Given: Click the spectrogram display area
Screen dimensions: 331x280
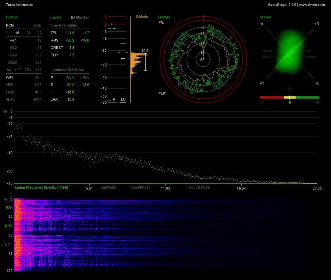Looking at the screenshot, I should (165, 235).
